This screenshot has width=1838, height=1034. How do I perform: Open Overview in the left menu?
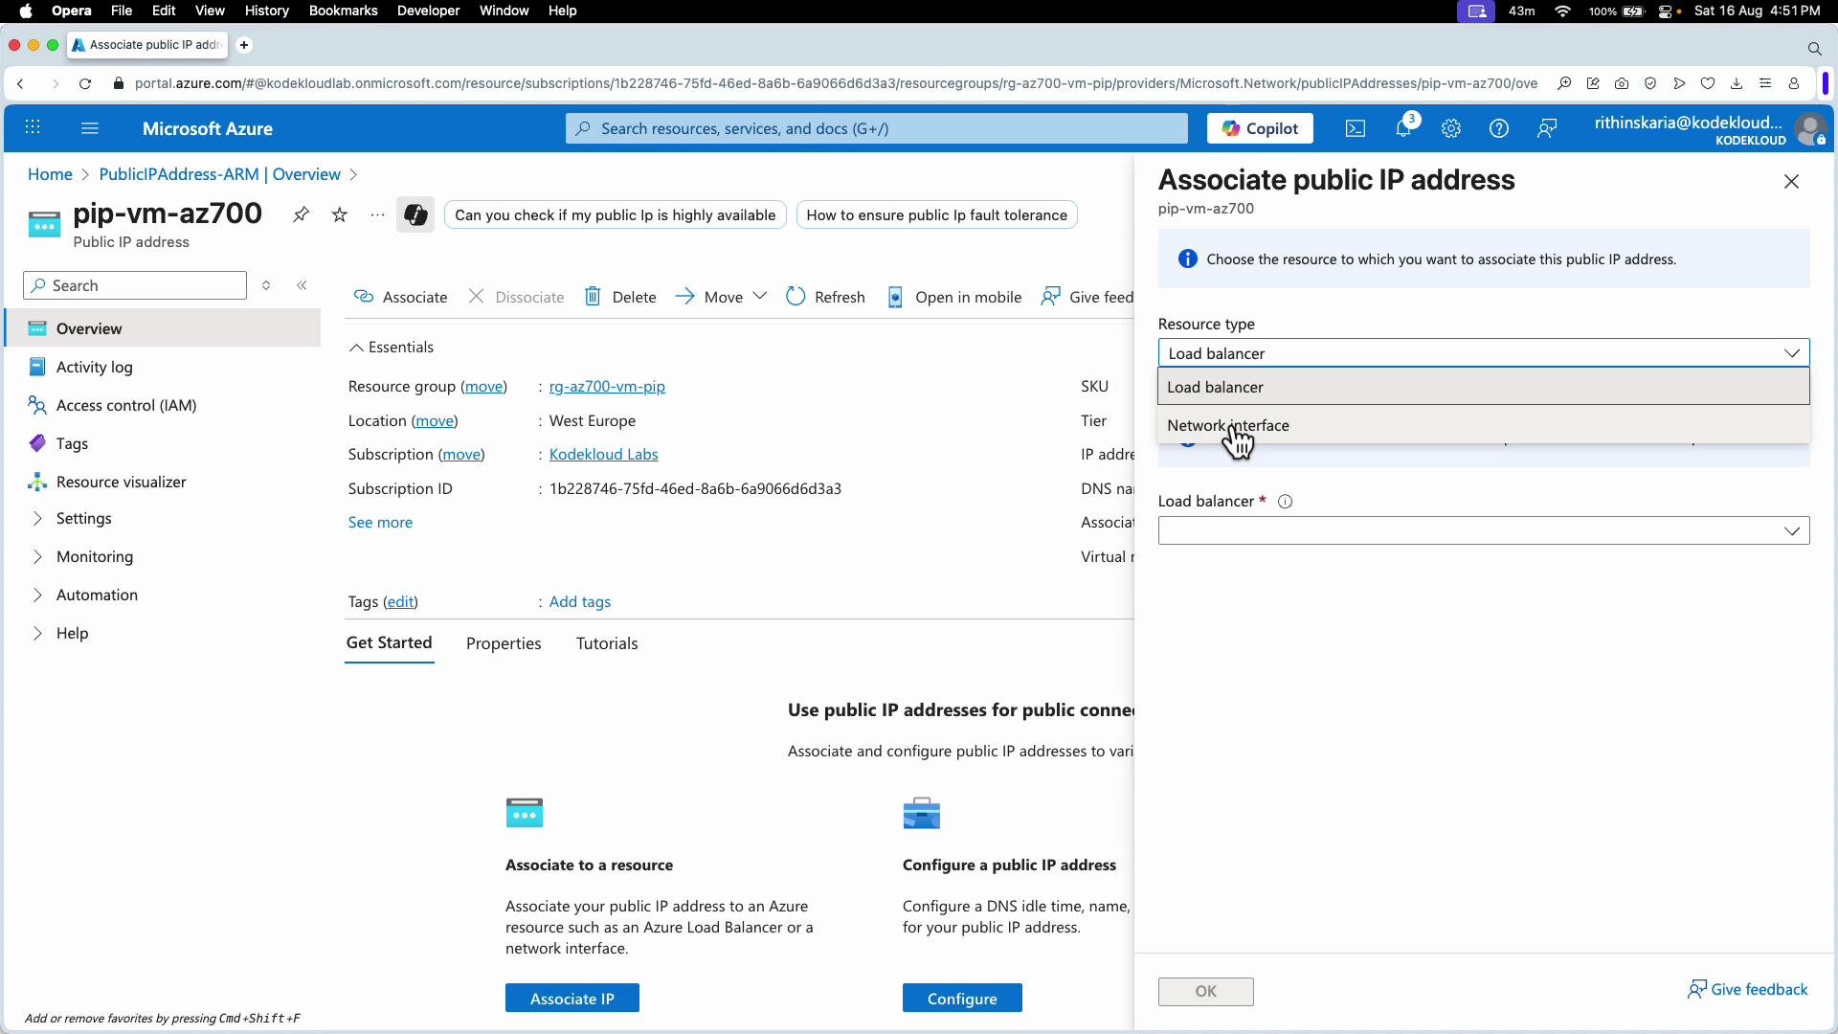pyautogui.click(x=163, y=328)
